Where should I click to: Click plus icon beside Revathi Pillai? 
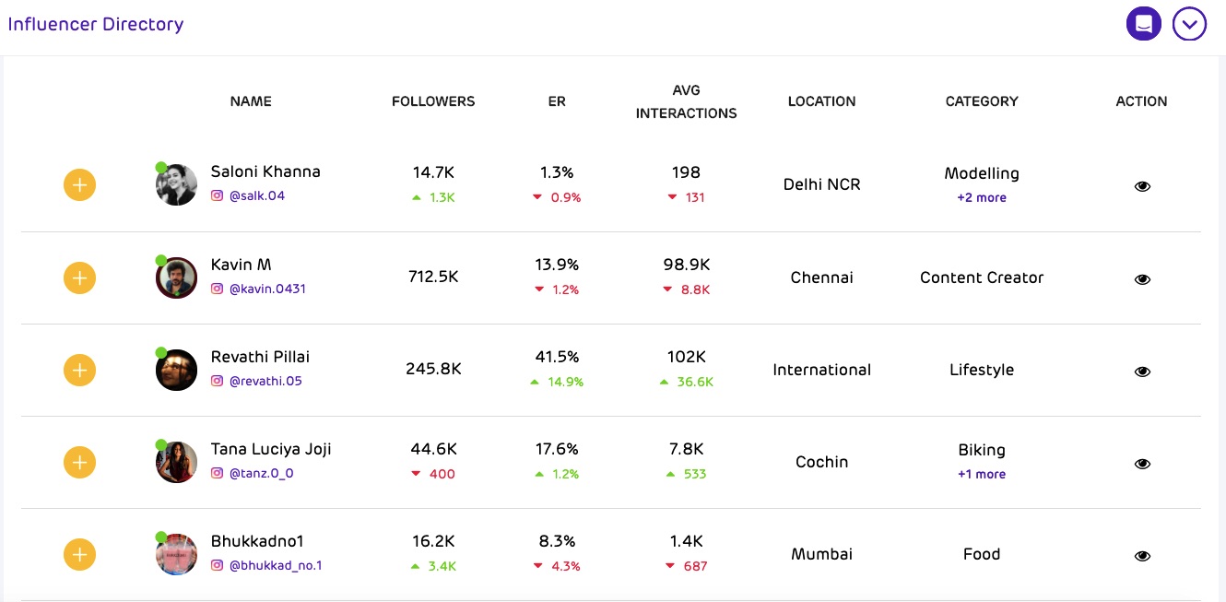coord(80,370)
